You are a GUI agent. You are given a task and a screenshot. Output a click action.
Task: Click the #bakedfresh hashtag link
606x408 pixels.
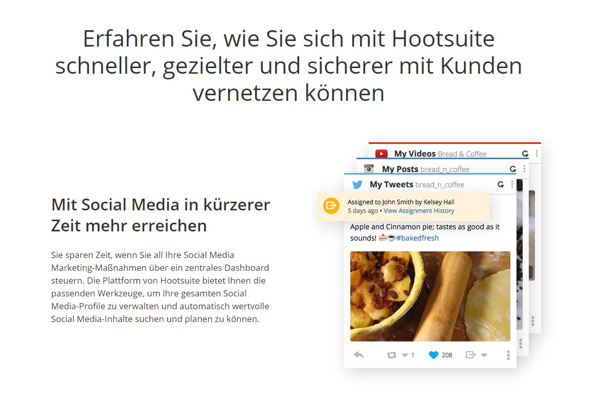coord(417,238)
